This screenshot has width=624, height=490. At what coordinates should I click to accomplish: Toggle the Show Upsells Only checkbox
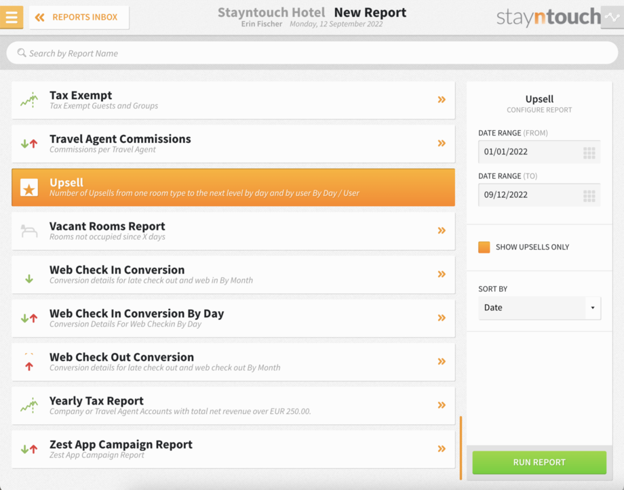484,247
